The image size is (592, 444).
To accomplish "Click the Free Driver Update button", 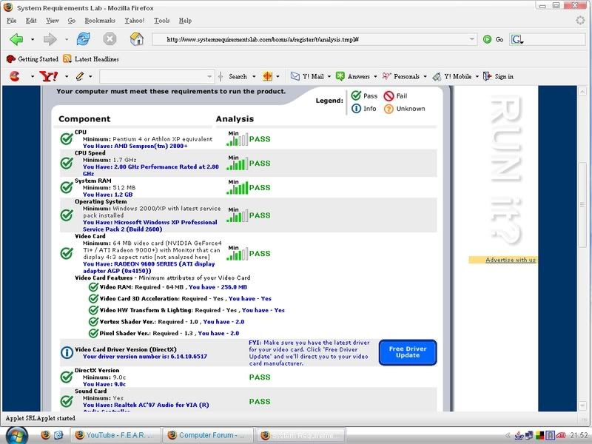I will (x=408, y=352).
